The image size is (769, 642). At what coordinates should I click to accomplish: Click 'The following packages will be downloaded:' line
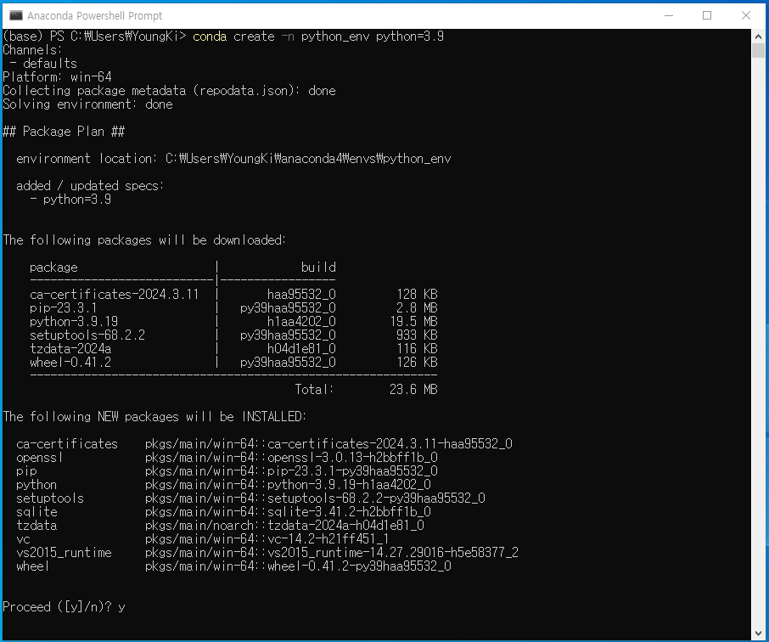click(144, 240)
